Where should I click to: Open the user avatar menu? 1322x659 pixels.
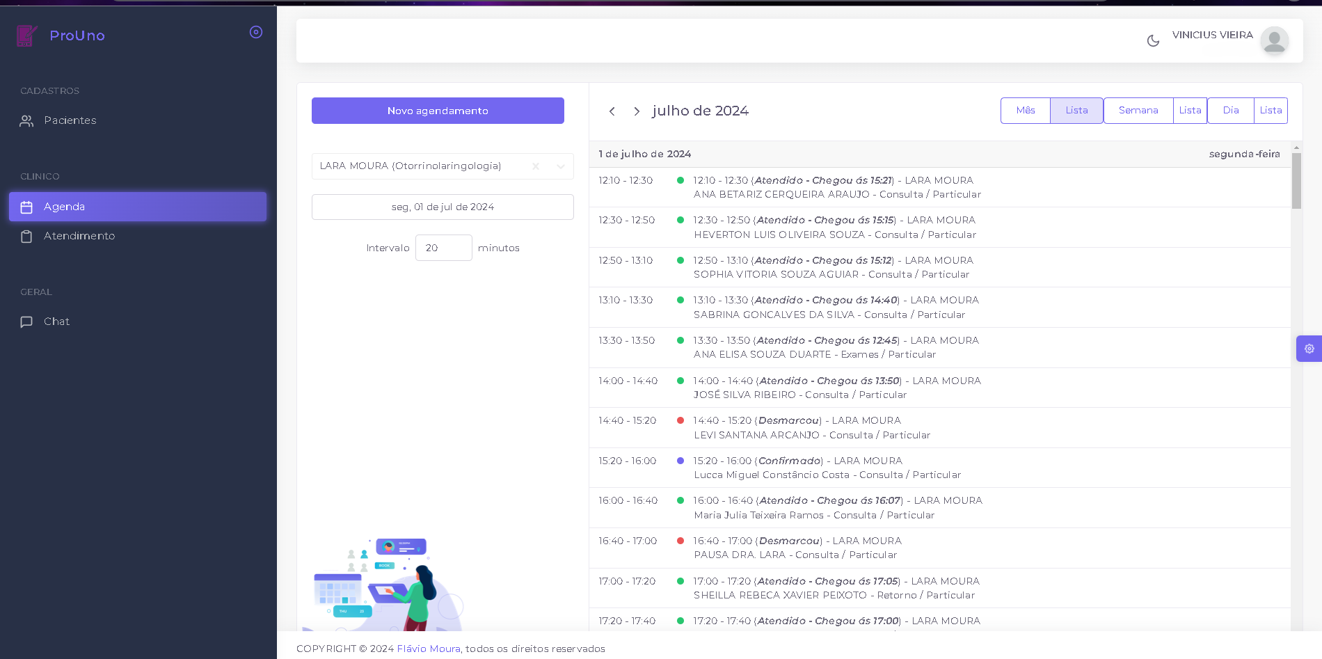point(1274,40)
